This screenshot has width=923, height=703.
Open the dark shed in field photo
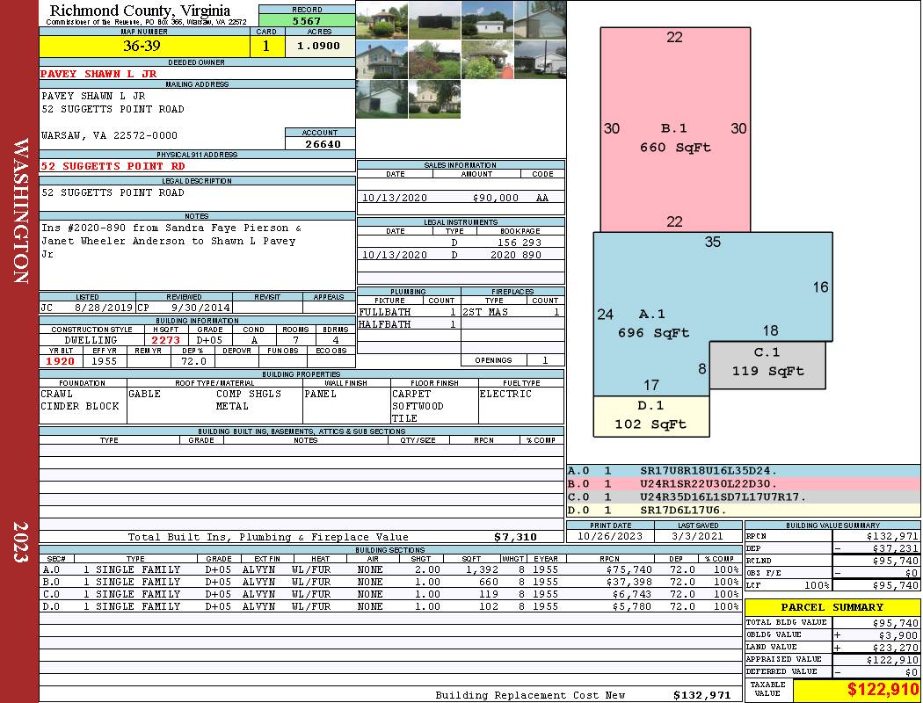pos(434,20)
